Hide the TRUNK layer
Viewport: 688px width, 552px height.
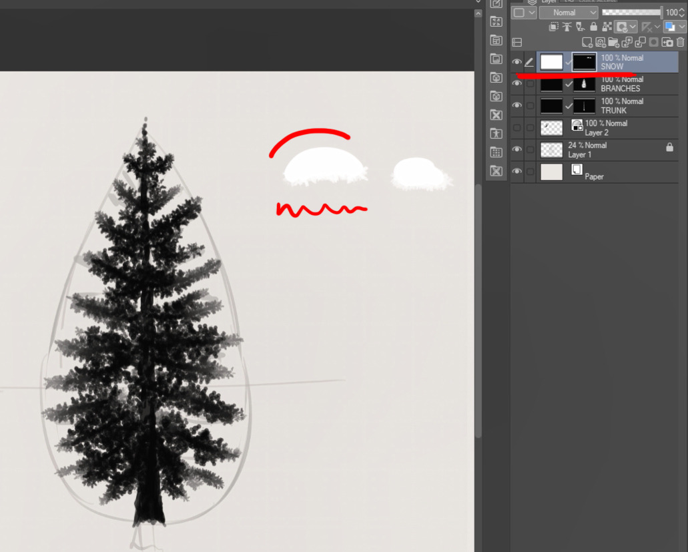tap(517, 105)
